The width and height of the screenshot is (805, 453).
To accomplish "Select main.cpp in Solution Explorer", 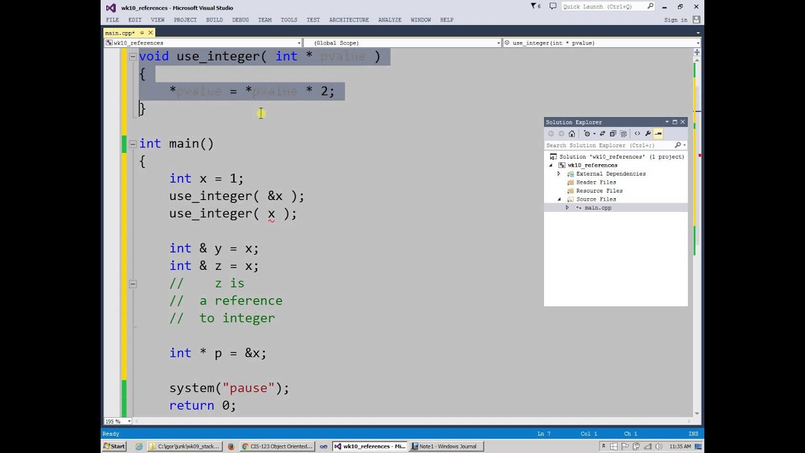I will [x=597, y=208].
